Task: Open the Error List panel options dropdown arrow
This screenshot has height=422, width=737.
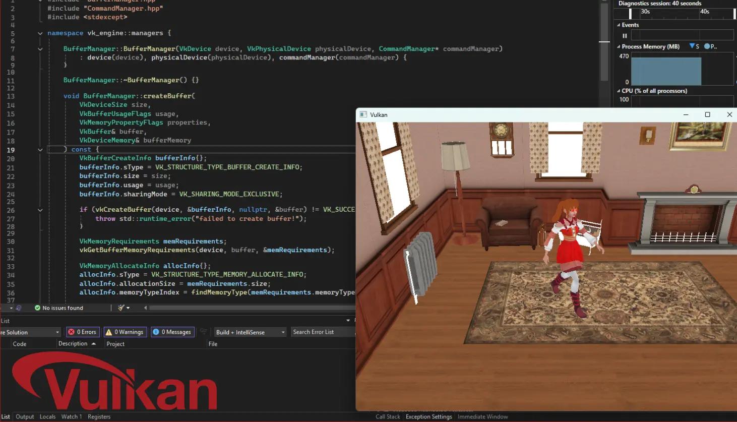Action: pyautogui.click(x=348, y=321)
